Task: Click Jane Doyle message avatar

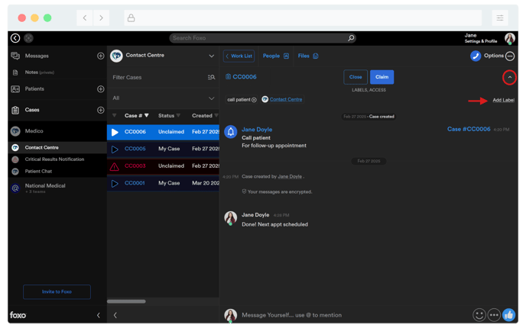Action: pos(230,218)
